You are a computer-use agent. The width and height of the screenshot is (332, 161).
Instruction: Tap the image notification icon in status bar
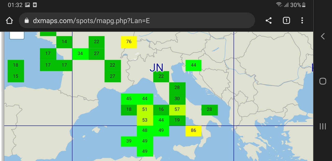(27, 5)
